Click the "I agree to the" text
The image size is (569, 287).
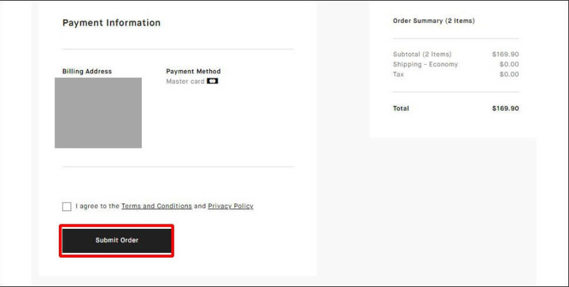pyautogui.click(x=97, y=206)
